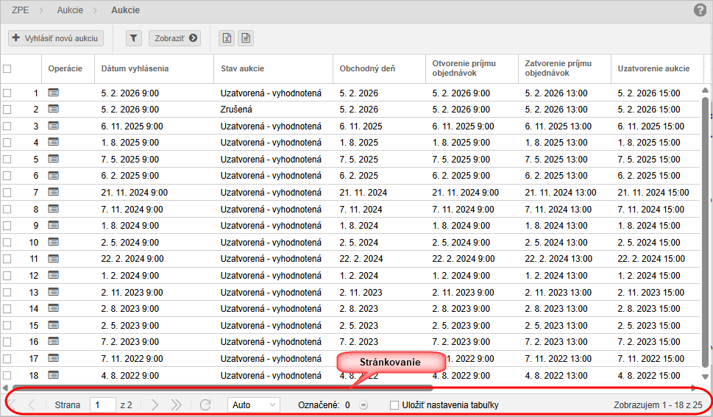713x417 pixels.
Task: Open the help question mark icon
Action: (700, 10)
